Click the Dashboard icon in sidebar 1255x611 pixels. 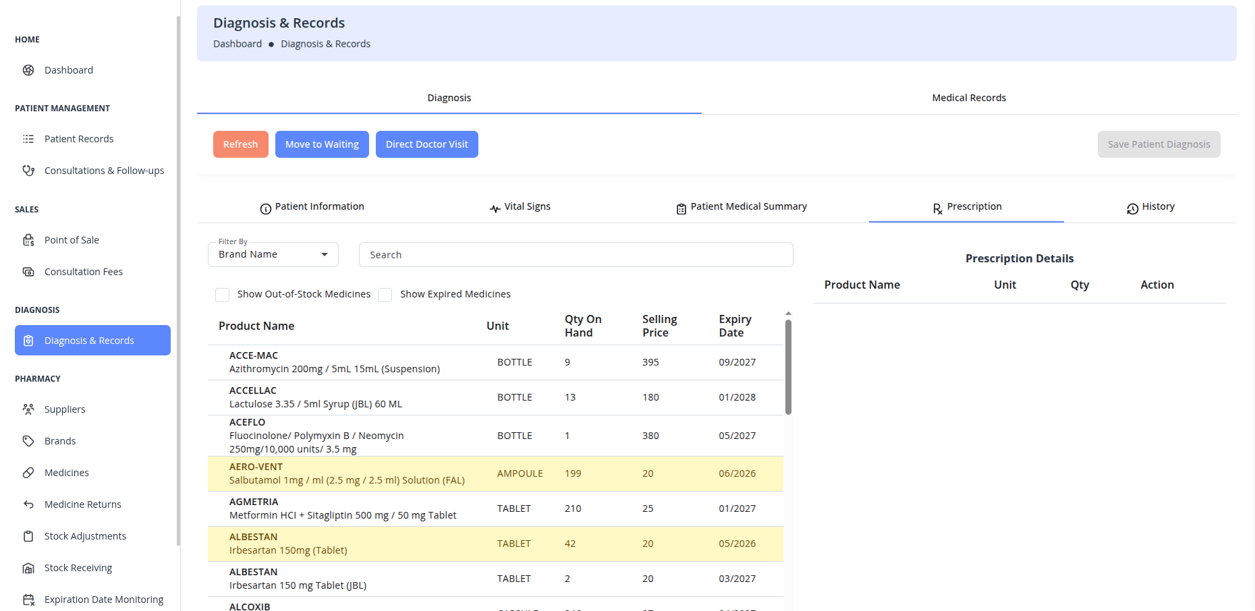tap(28, 70)
